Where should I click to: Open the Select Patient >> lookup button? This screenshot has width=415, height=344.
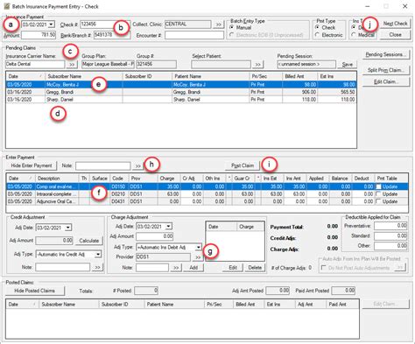click(257, 65)
